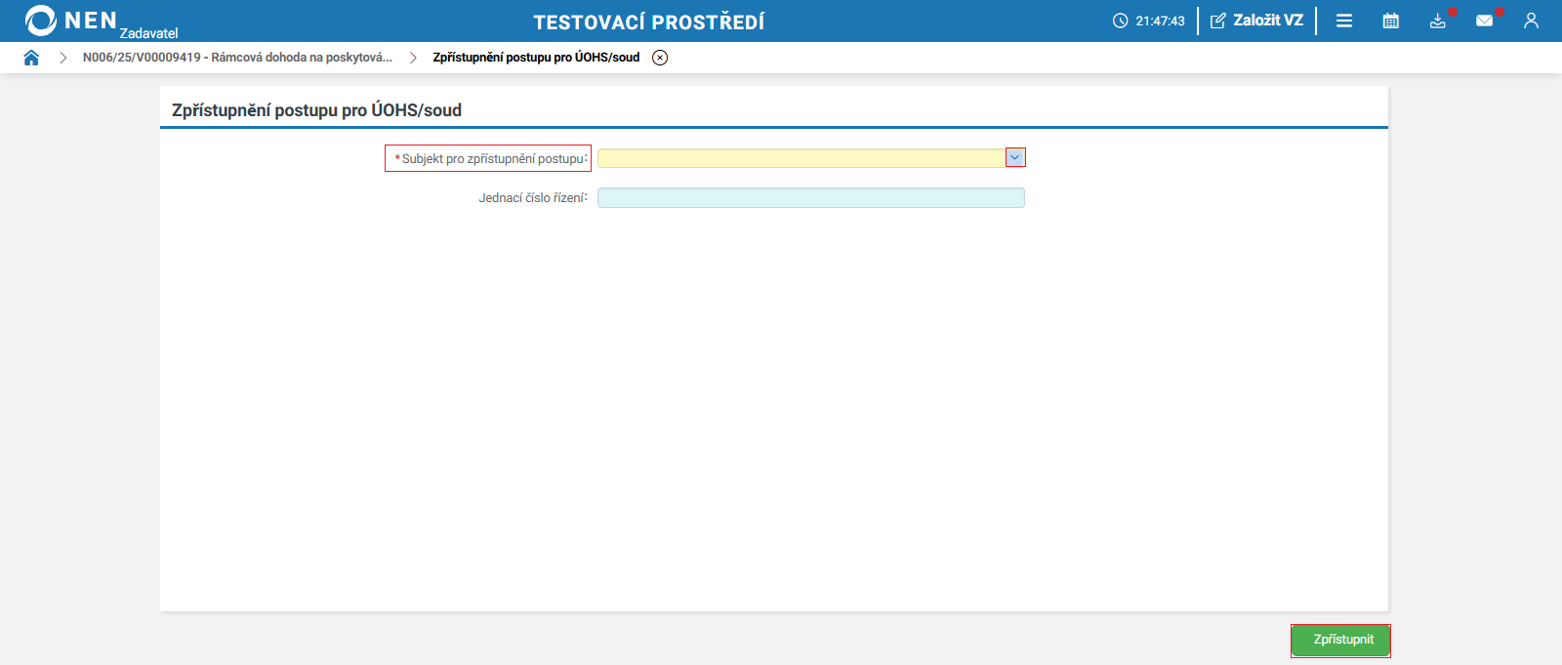Click the Jednací číslo řízení input field
The width and height of the screenshot is (1562, 665).
click(811, 198)
